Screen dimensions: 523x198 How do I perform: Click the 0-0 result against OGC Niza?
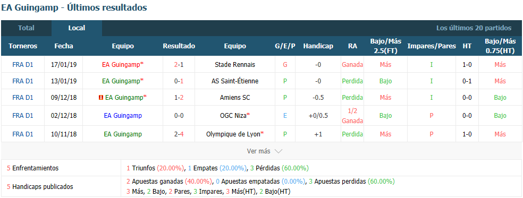click(x=179, y=115)
